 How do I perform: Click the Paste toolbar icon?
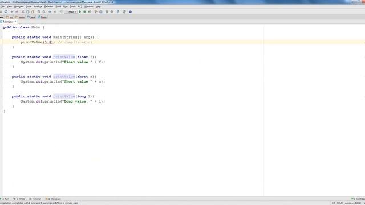33,11
